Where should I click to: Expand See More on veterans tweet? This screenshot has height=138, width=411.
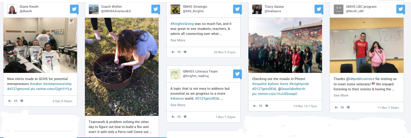coord(341,95)
